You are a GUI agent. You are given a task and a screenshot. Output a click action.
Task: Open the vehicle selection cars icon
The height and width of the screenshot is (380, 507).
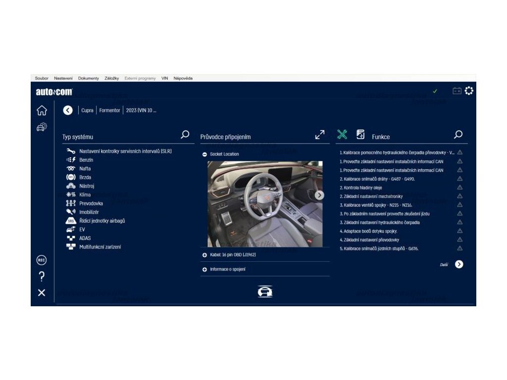coord(42,127)
